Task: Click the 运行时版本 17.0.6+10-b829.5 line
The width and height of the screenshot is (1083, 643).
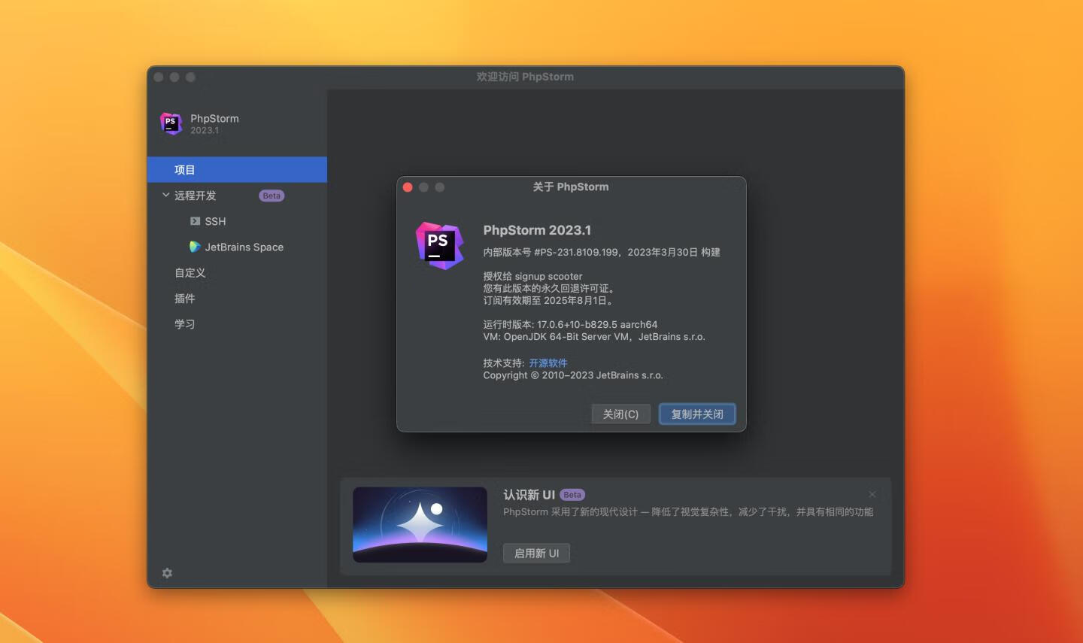Action: (570, 325)
